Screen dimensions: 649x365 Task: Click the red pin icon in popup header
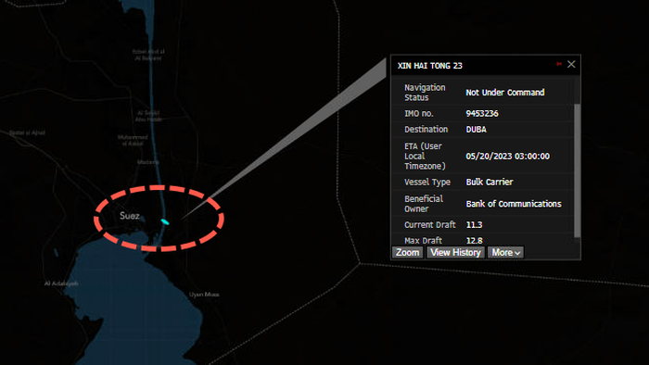[x=559, y=64]
